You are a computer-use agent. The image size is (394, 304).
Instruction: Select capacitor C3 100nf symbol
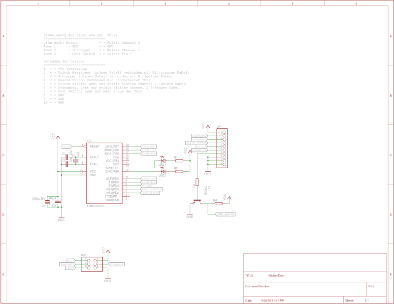click(x=58, y=202)
